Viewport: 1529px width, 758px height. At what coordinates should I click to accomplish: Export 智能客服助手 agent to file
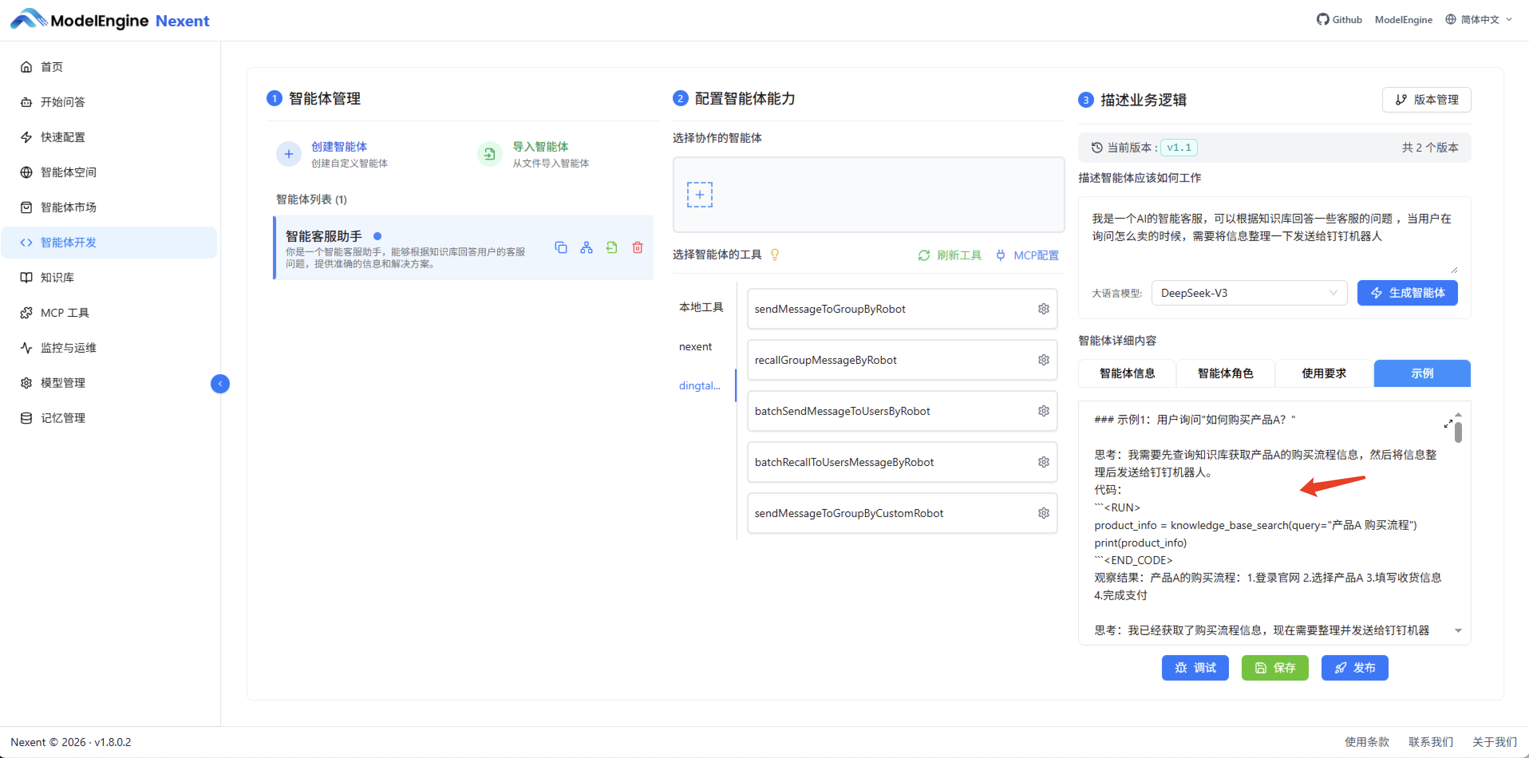pyautogui.click(x=612, y=247)
